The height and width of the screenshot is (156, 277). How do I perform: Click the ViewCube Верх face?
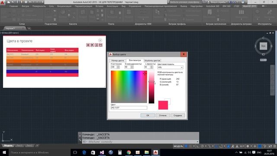tap(263, 46)
